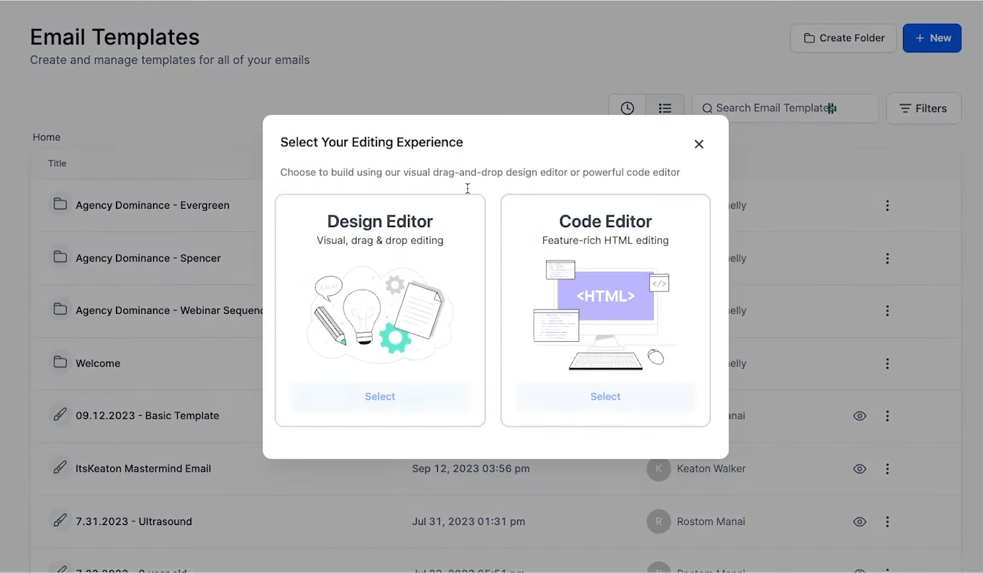The height and width of the screenshot is (573, 983).
Task: Select the Code Editor option
Action: click(605, 396)
